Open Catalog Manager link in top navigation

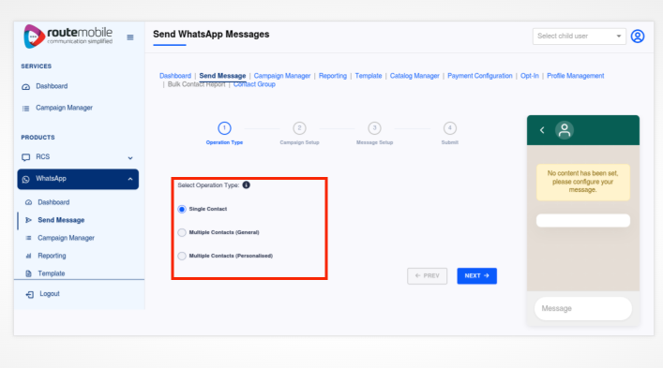(x=414, y=76)
